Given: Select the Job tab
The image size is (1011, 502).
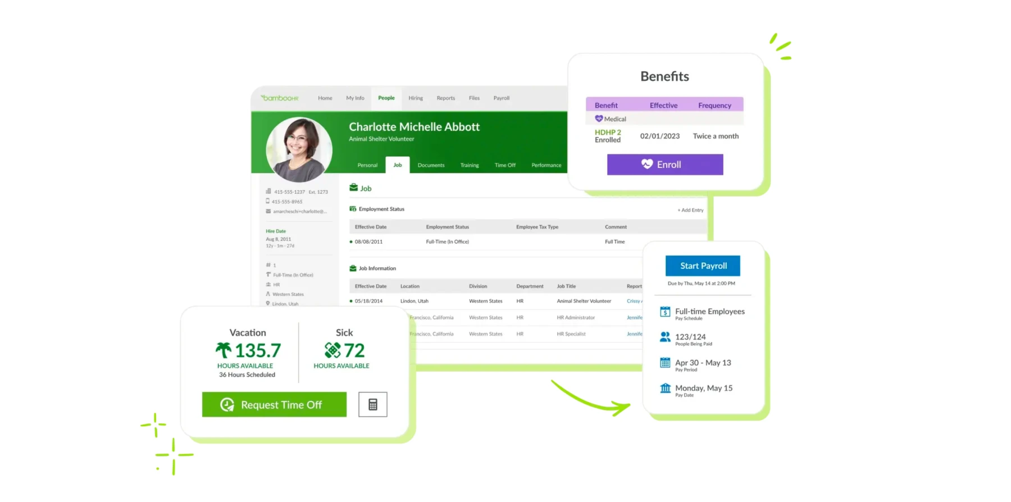Looking at the screenshot, I should [398, 165].
